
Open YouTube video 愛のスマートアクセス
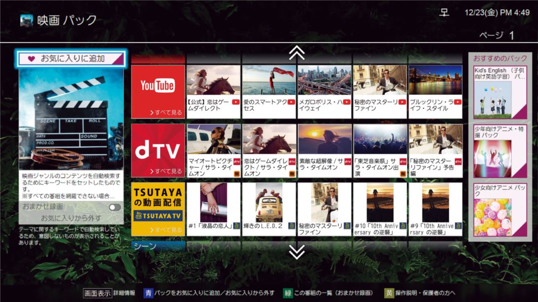coord(269,92)
